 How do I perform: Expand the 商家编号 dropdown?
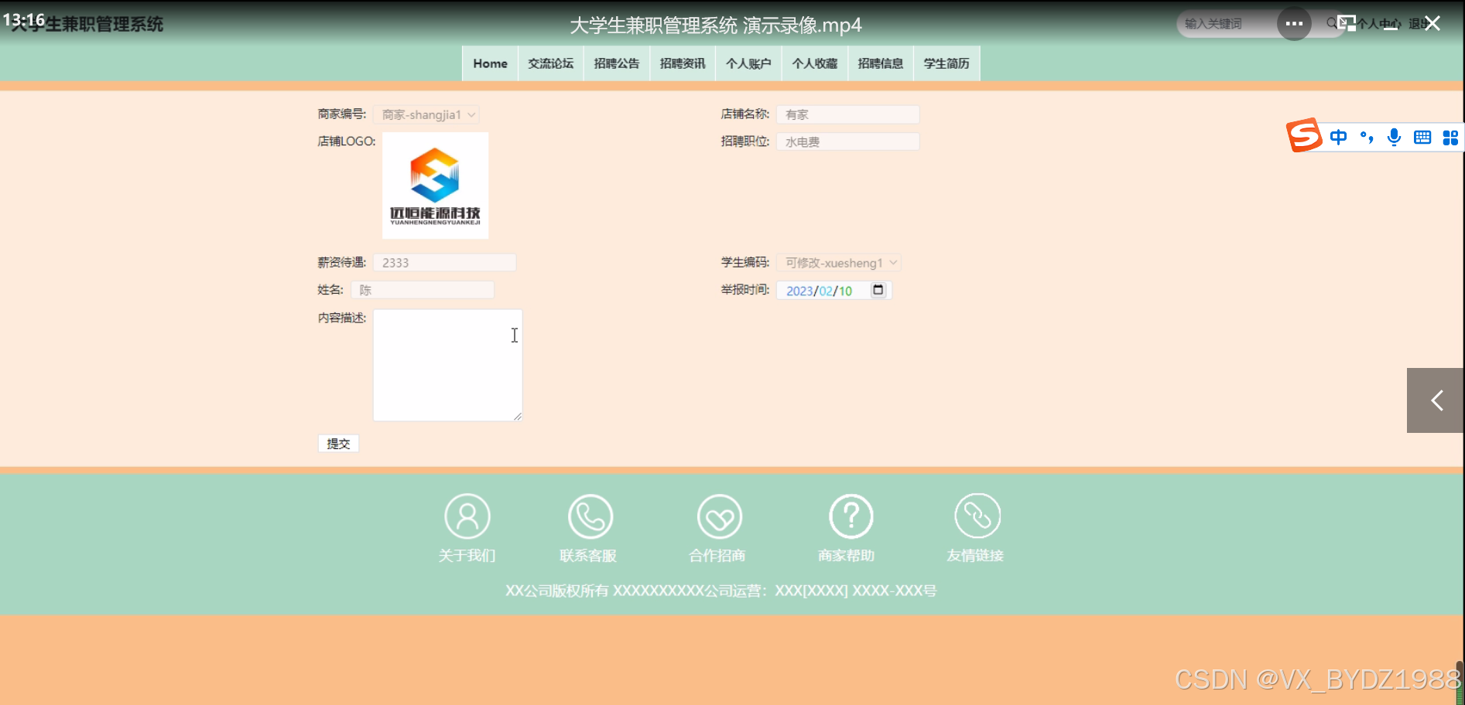click(x=426, y=114)
